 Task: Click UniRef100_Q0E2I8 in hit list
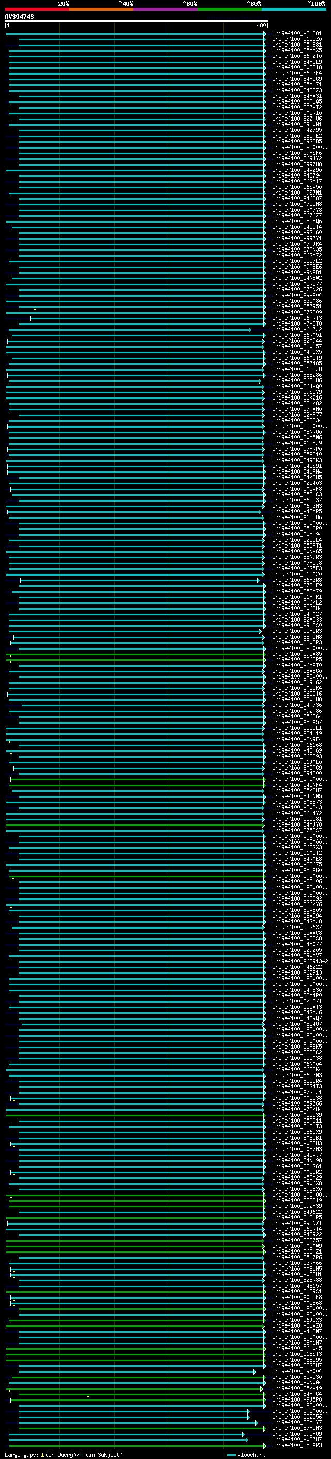click(x=296, y=67)
